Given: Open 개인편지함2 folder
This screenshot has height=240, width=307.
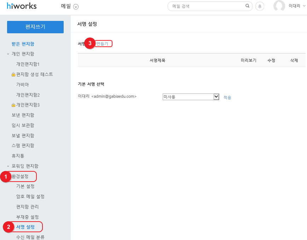Looking at the screenshot, I should [x=28, y=95].
